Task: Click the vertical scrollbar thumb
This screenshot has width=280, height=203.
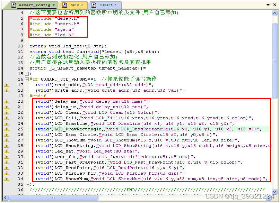Action: pos(275,61)
